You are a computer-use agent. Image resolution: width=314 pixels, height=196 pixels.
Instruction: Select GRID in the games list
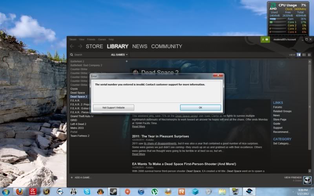(74, 120)
